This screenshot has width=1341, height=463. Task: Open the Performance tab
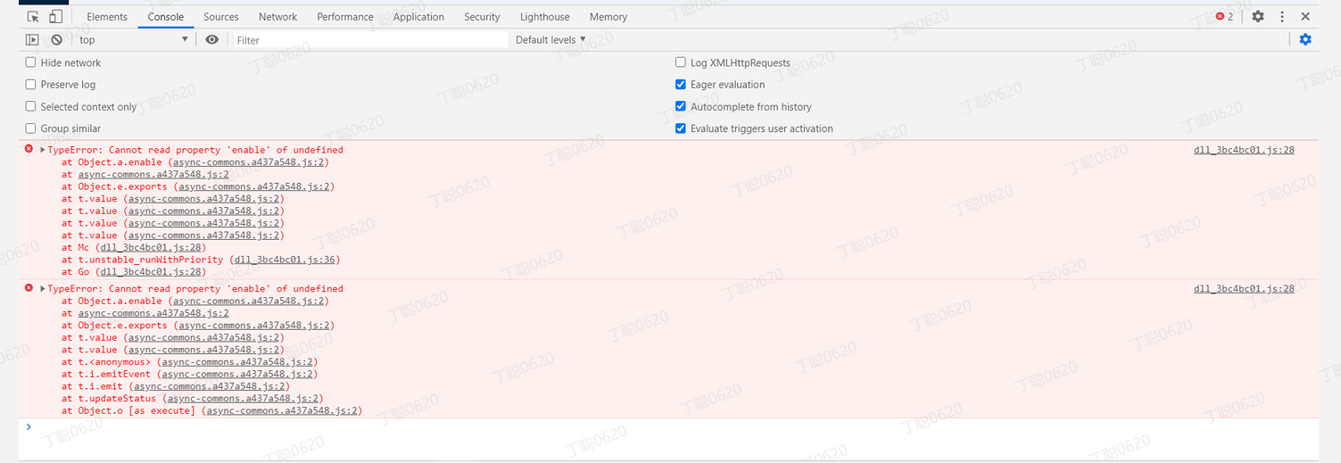[x=345, y=17]
